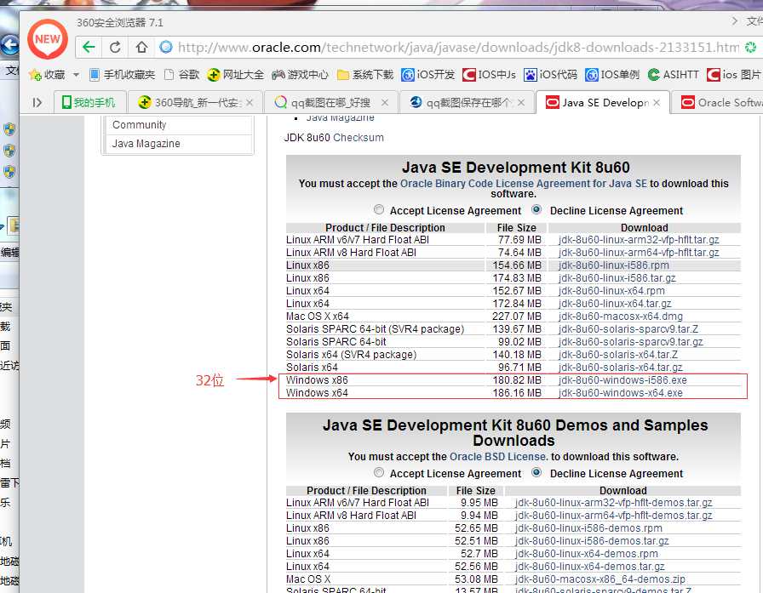Download jdk-8u60-linux-x64-demos.tar.gz
The width and height of the screenshot is (763, 593).
pos(590,567)
